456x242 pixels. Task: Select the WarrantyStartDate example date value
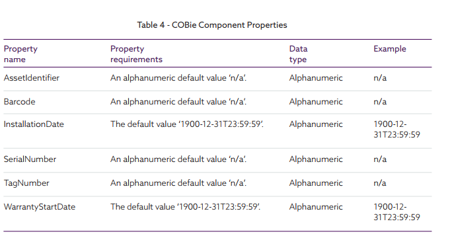click(397, 212)
